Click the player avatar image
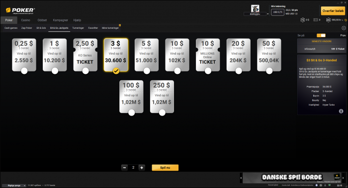This screenshot has height=188, width=348. [x=255, y=8]
